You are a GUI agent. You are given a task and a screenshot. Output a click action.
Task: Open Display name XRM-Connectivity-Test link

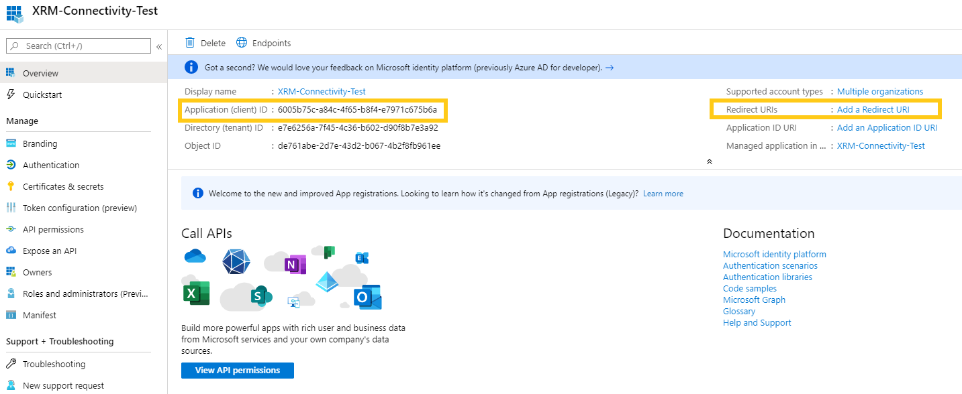(x=322, y=91)
